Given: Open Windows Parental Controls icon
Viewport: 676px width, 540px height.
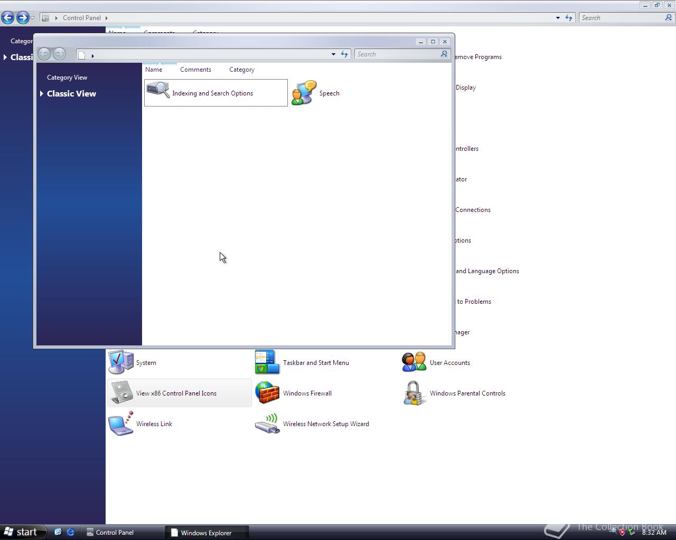Looking at the screenshot, I should pyautogui.click(x=414, y=393).
